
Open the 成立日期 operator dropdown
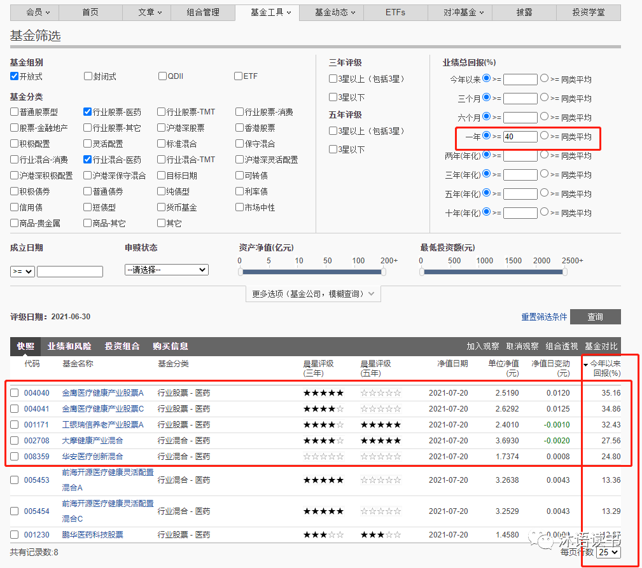[22, 272]
